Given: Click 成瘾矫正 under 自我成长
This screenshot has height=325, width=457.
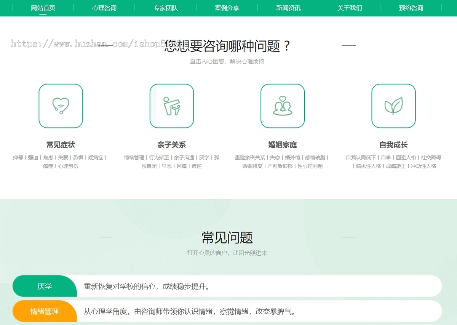Looking at the screenshot, I should click(396, 166).
